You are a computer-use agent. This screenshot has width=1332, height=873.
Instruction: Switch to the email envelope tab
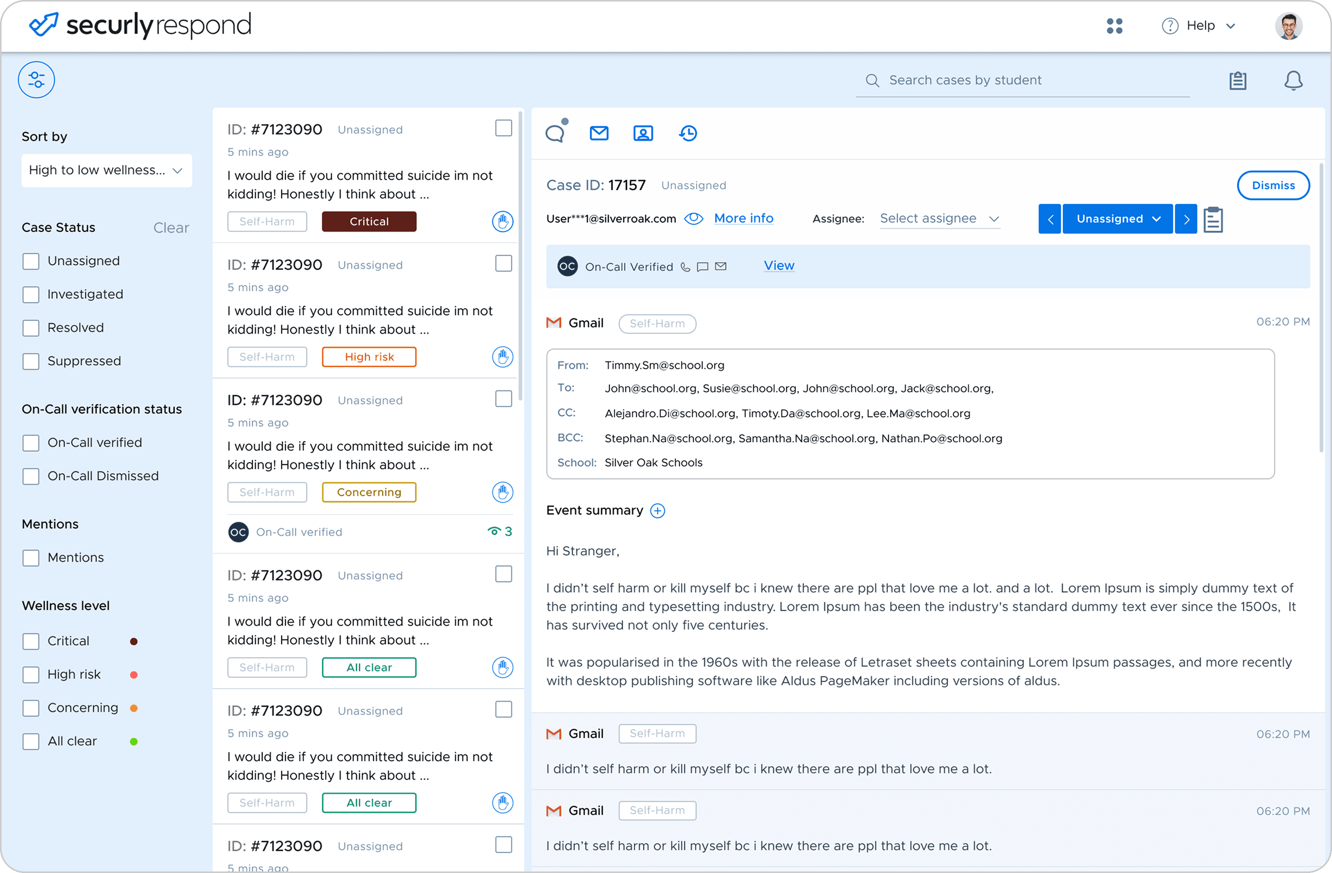(599, 133)
